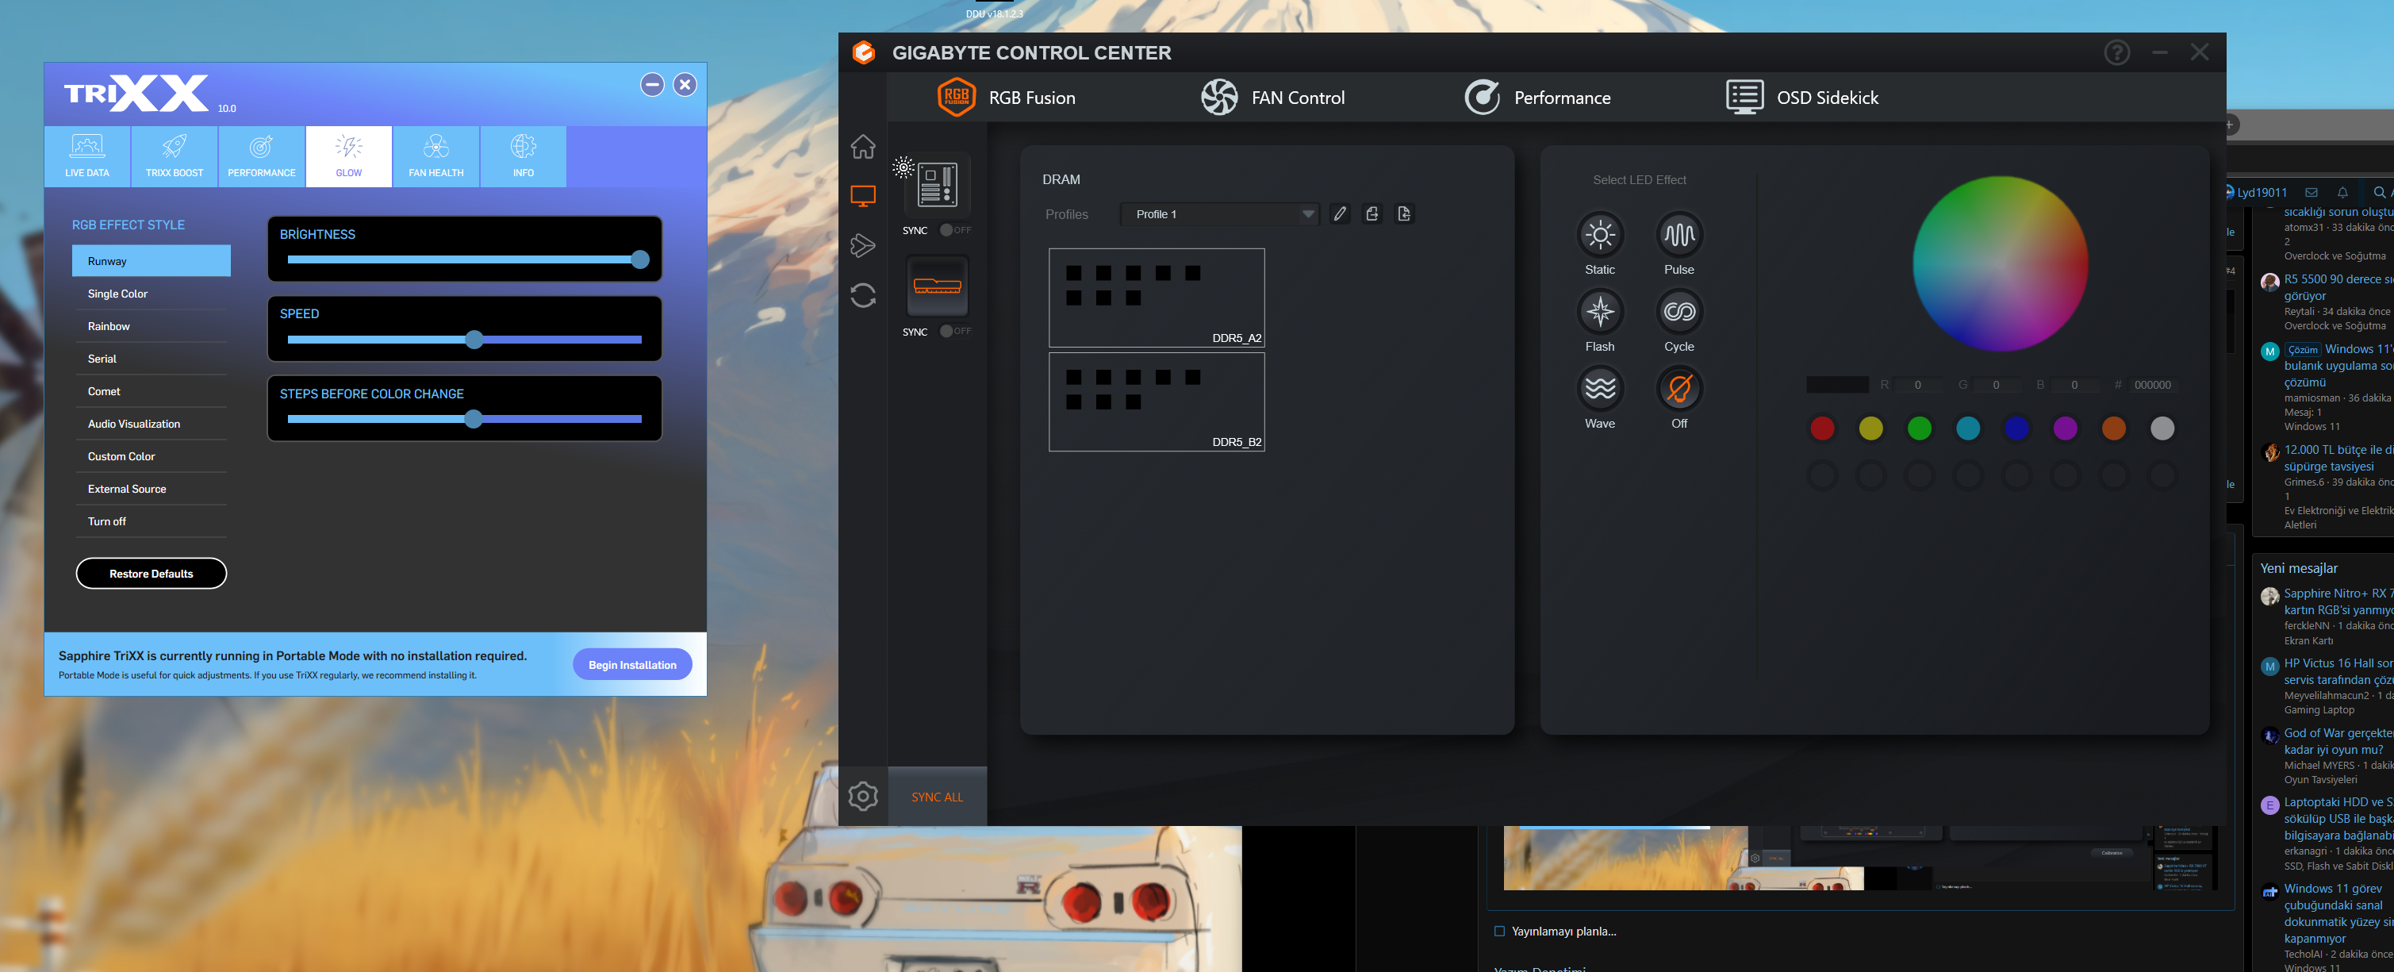Toggle the DRAM SYNC switch
The height and width of the screenshot is (972, 2394).
point(955,331)
